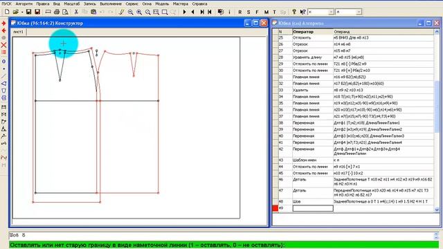Select row 48 'Шов' operator
The width and height of the screenshot is (443, 249).
click(x=312, y=201)
